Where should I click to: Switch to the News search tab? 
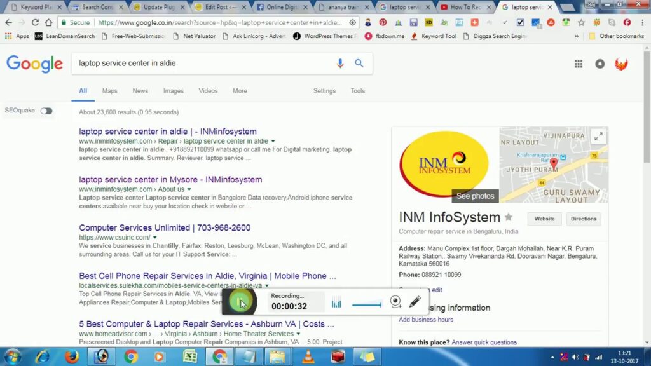click(140, 90)
